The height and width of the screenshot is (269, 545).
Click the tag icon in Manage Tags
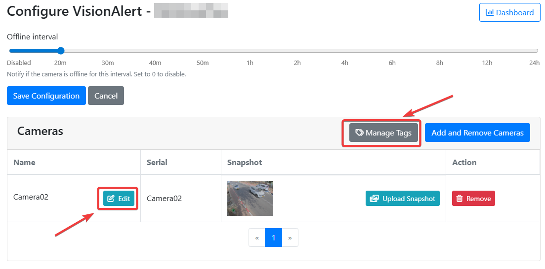(359, 133)
